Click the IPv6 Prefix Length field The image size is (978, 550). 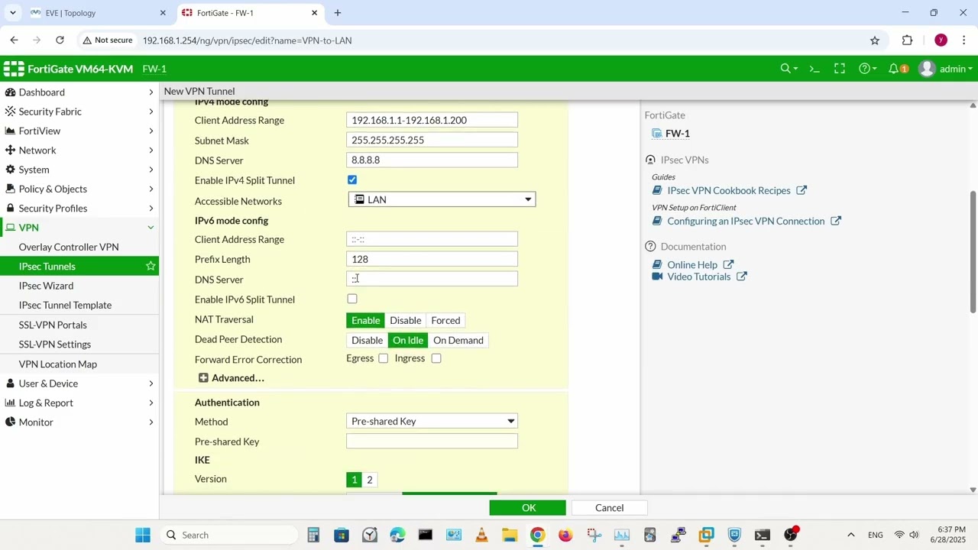[432, 259]
